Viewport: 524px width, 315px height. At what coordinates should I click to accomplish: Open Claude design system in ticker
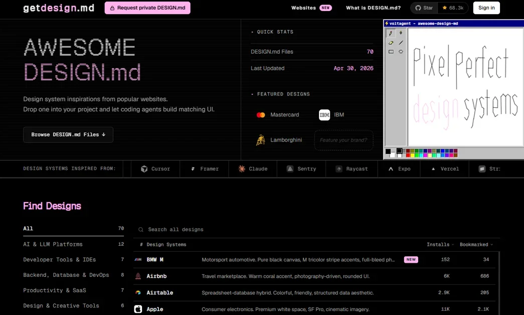pyautogui.click(x=253, y=169)
